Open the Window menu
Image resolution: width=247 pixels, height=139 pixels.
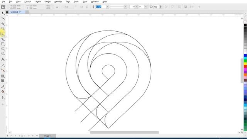click(95, 2)
